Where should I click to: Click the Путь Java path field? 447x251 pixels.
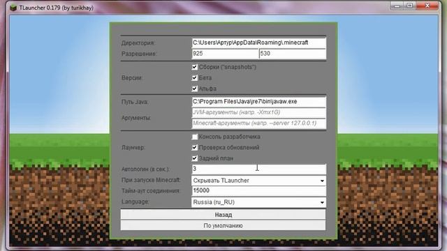click(258, 102)
